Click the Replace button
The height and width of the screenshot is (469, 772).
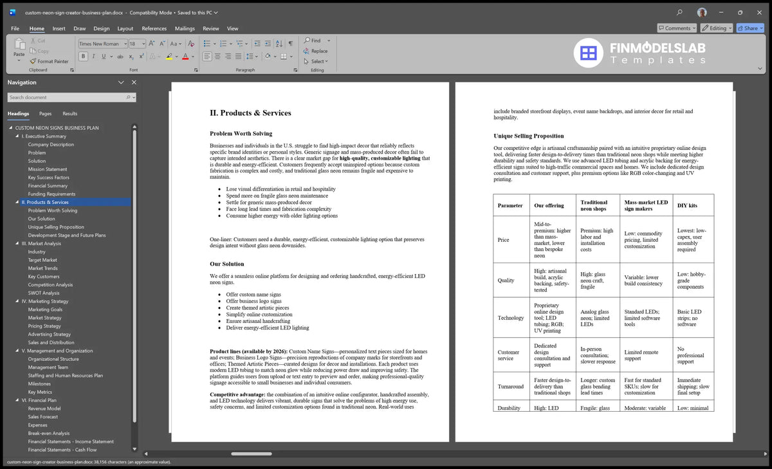coord(316,51)
